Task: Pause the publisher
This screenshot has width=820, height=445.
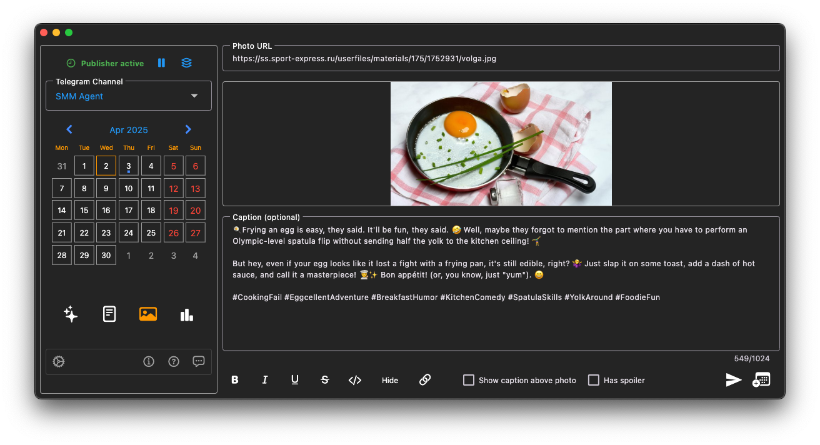Action: (x=161, y=63)
